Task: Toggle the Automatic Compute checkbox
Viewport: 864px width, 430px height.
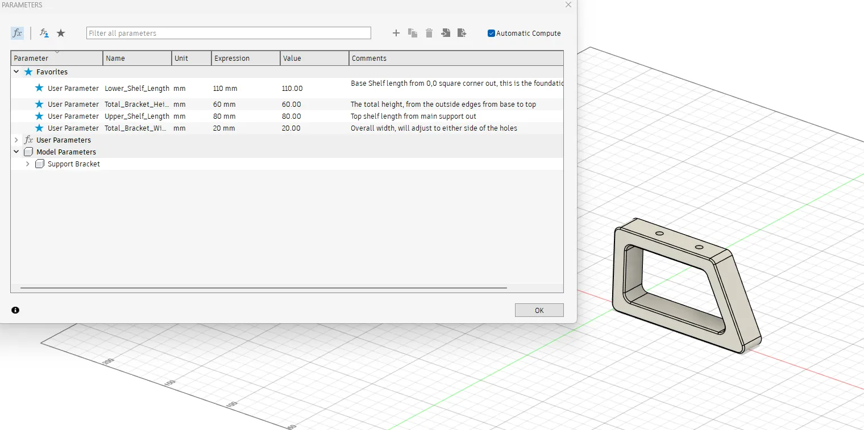Action: (x=491, y=33)
